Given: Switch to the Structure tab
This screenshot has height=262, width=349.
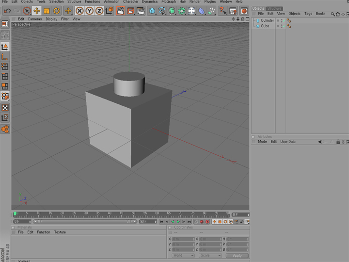Looking at the screenshot, I should 274,8.
